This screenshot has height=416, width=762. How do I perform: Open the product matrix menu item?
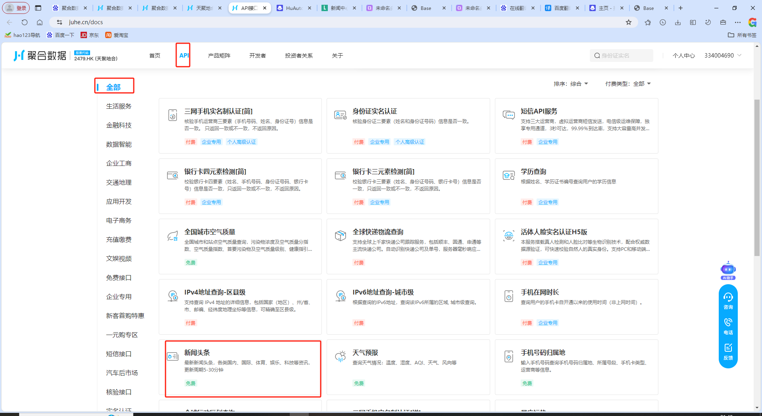pos(219,56)
